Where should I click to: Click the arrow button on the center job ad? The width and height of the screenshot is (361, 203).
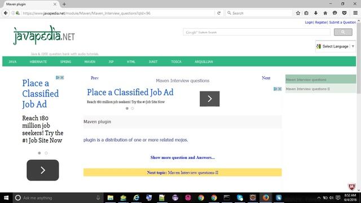[209, 99]
